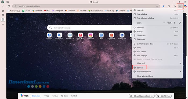Choose Close Microsoft Edge
Screen dimensions: 188x99
[x=157, y=76]
